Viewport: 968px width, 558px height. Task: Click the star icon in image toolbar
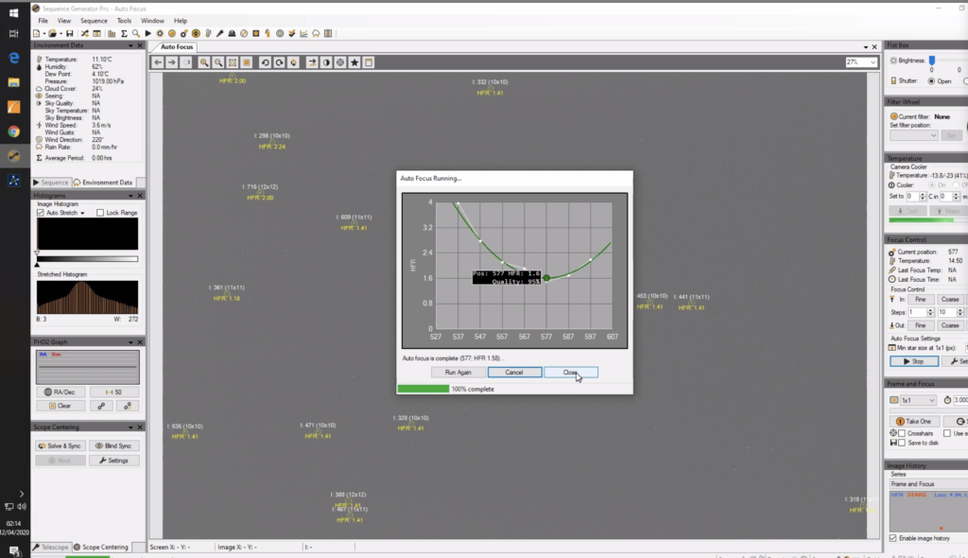pyautogui.click(x=354, y=62)
